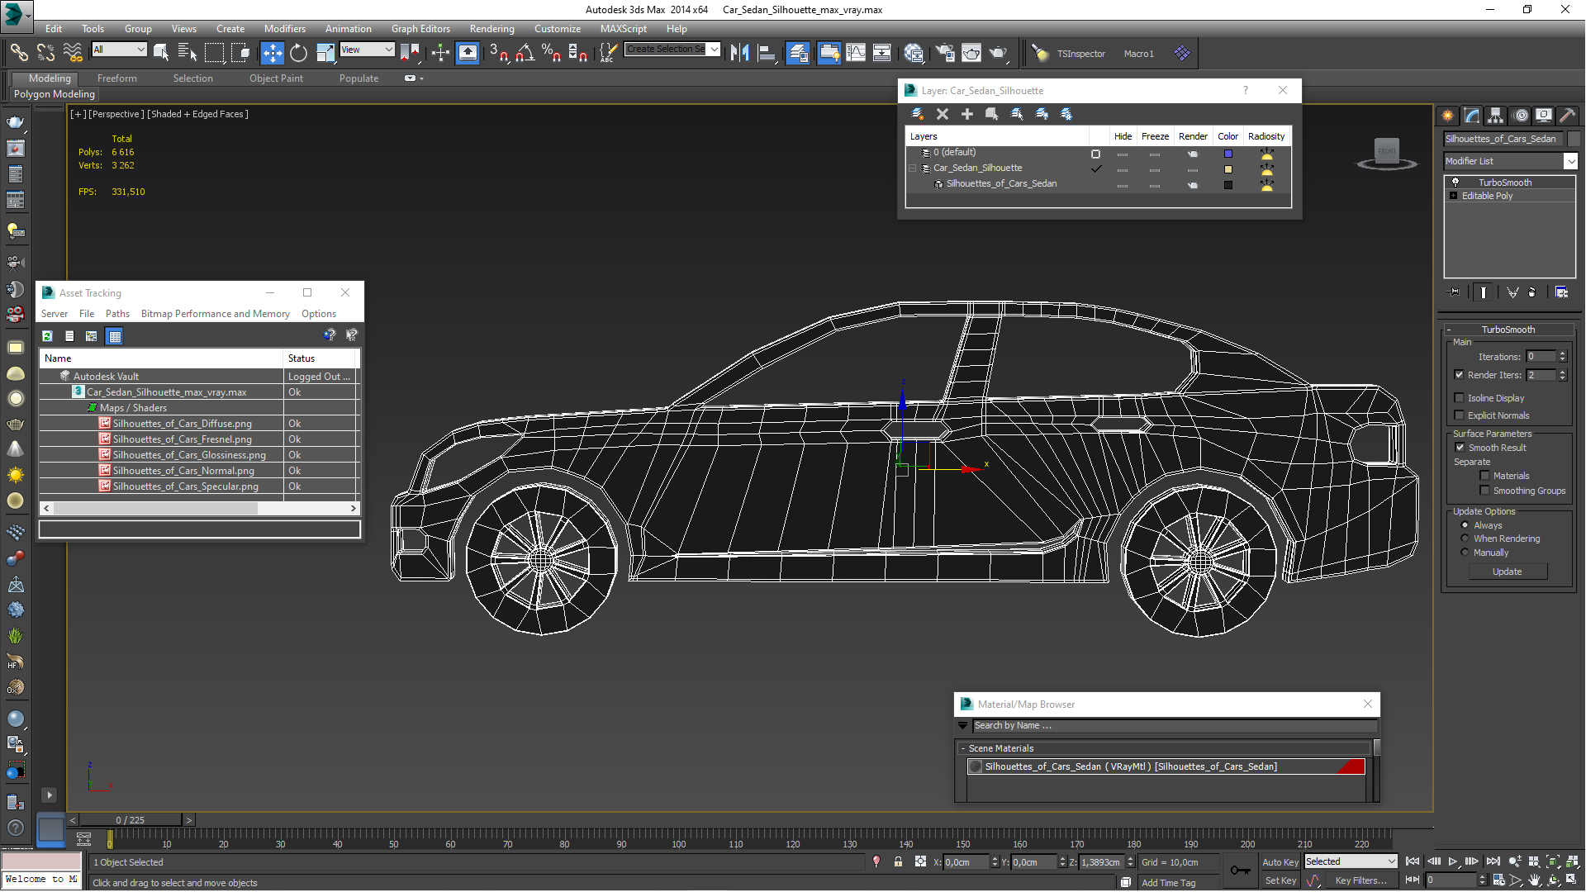Open the Rendering menu

tap(491, 28)
